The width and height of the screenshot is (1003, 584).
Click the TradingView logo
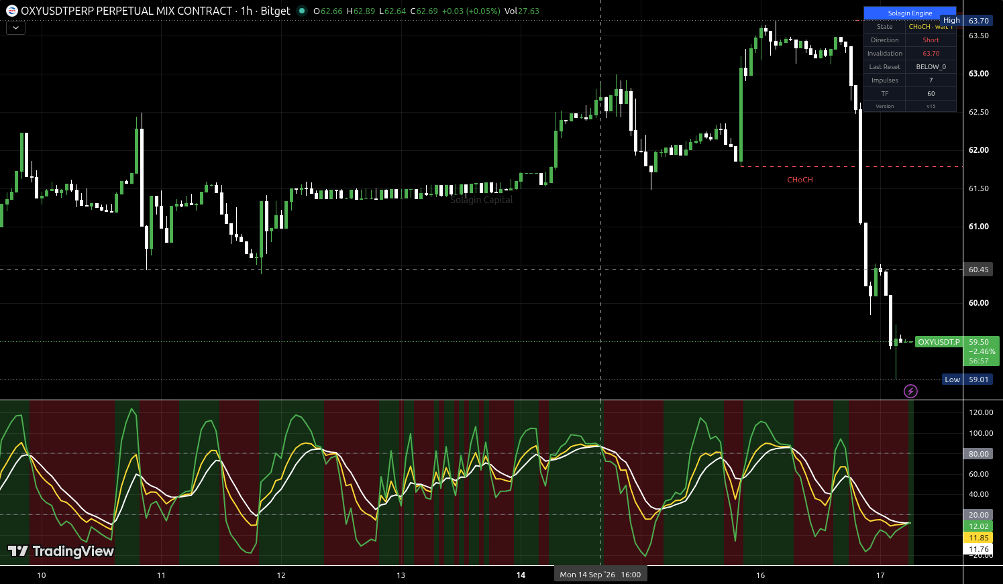[x=61, y=551]
